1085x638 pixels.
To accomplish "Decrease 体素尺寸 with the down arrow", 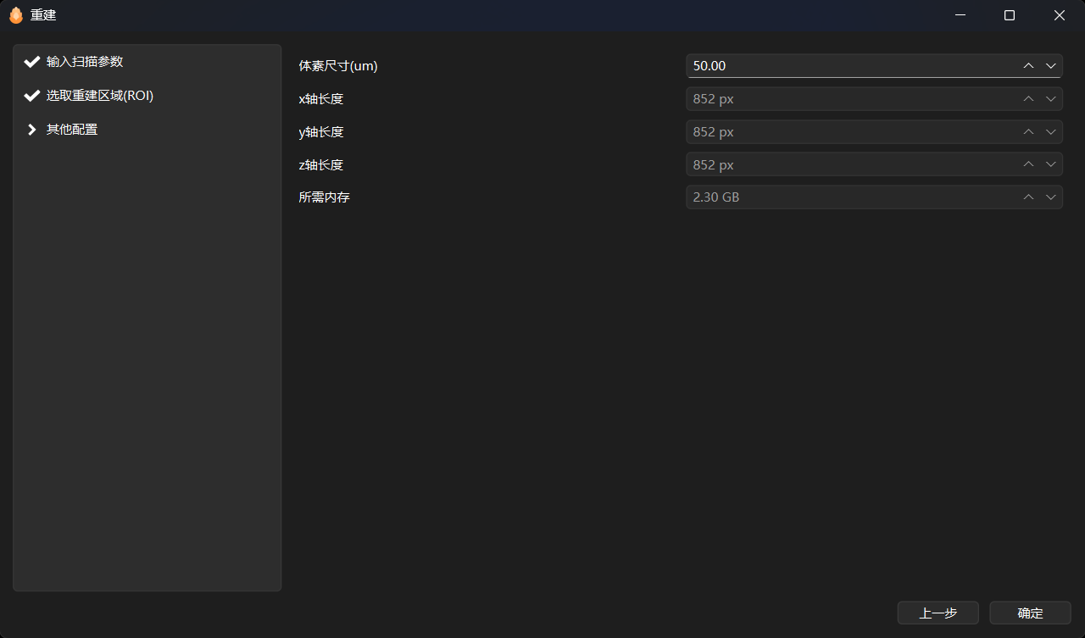I will pyautogui.click(x=1051, y=66).
